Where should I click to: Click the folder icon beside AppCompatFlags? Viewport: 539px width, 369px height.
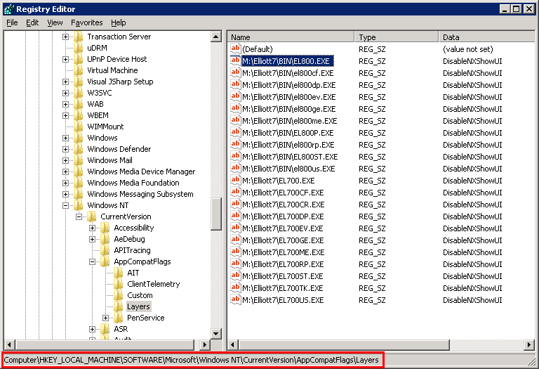point(105,261)
